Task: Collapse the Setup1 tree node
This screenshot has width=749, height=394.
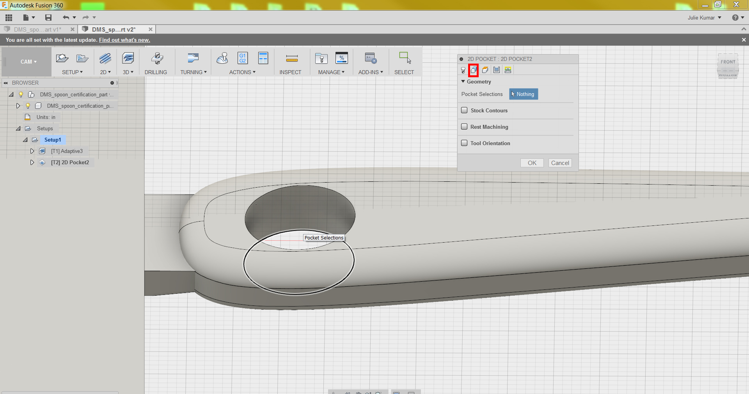Action: [x=25, y=140]
